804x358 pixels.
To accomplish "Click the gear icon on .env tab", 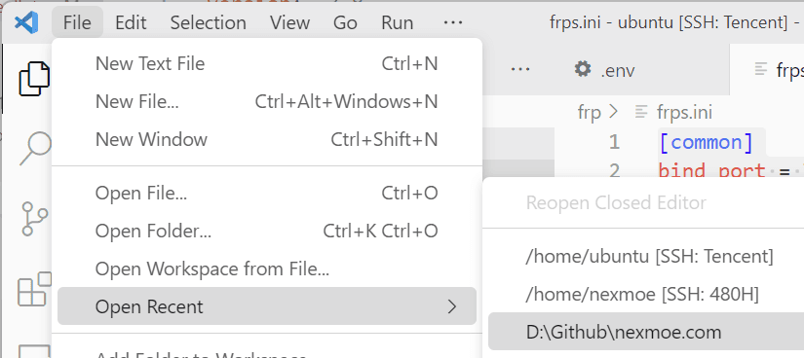I will pyautogui.click(x=583, y=69).
